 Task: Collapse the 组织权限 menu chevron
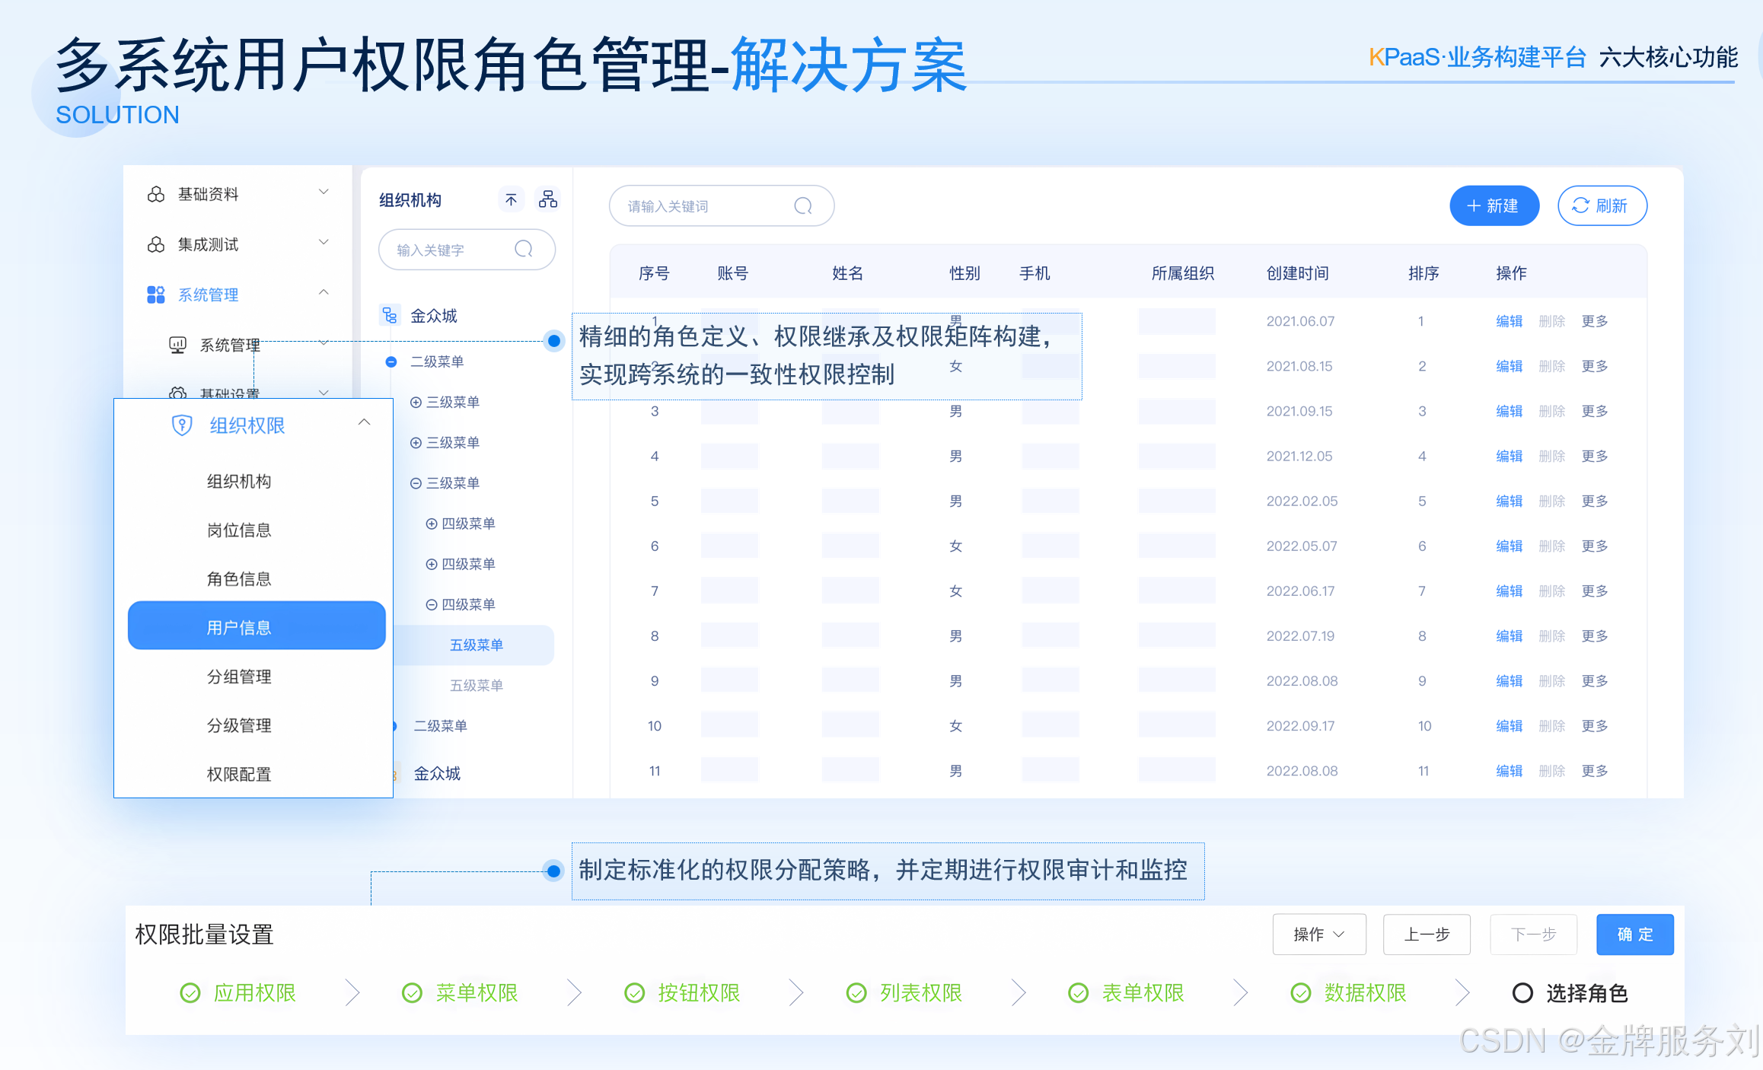point(365,423)
